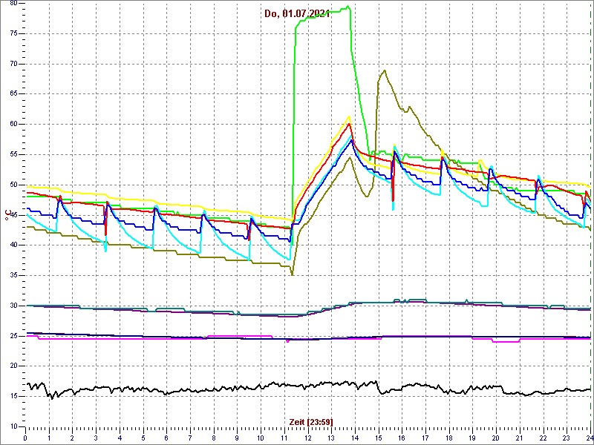This screenshot has height=445, width=594.
Task: Select the 75 label on the temperature axis
Action: 13,33
